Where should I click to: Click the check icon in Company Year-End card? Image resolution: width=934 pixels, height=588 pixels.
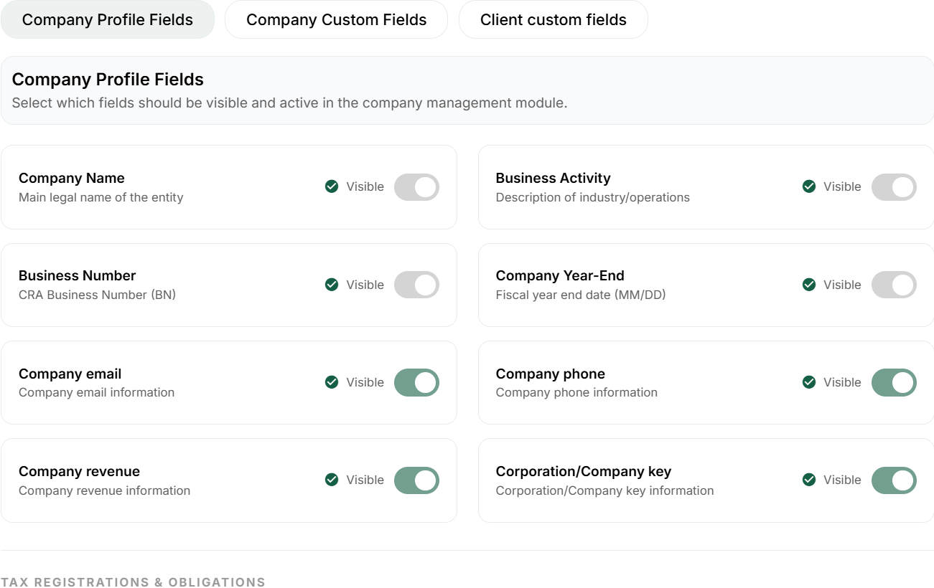tap(809, 285)
